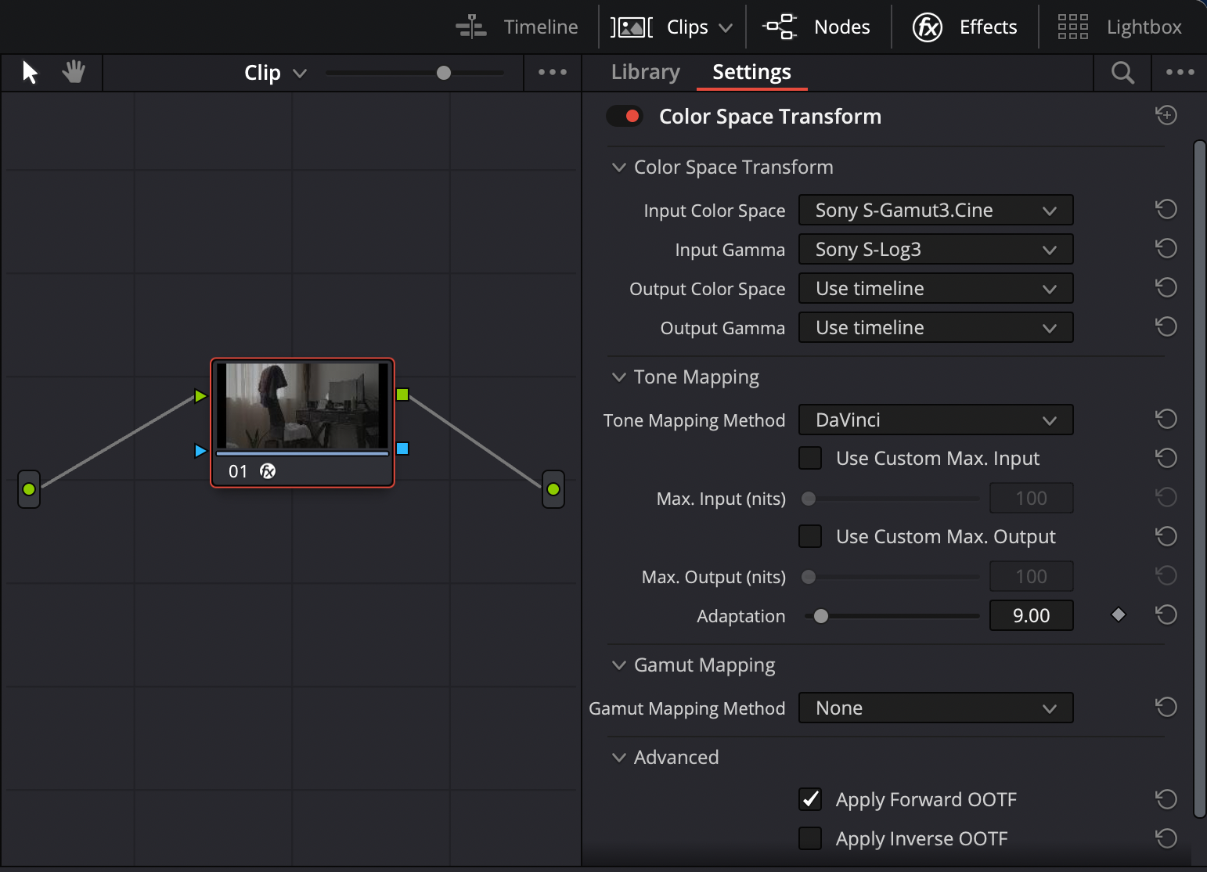
Task: Click the blue key input on node 01
Action: click(200, 451)
